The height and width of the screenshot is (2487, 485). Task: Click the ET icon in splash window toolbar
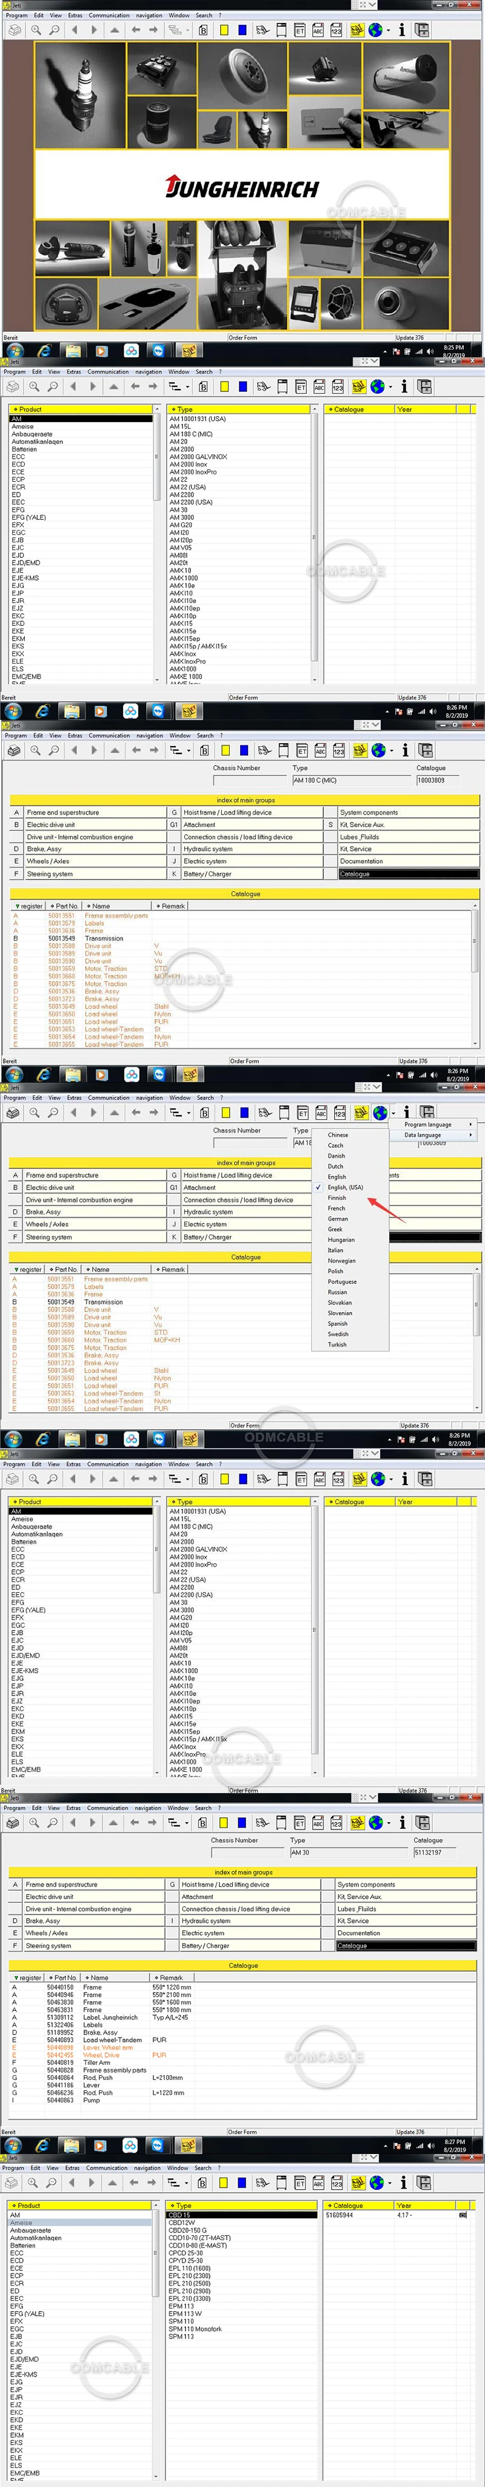coord(300,31)
